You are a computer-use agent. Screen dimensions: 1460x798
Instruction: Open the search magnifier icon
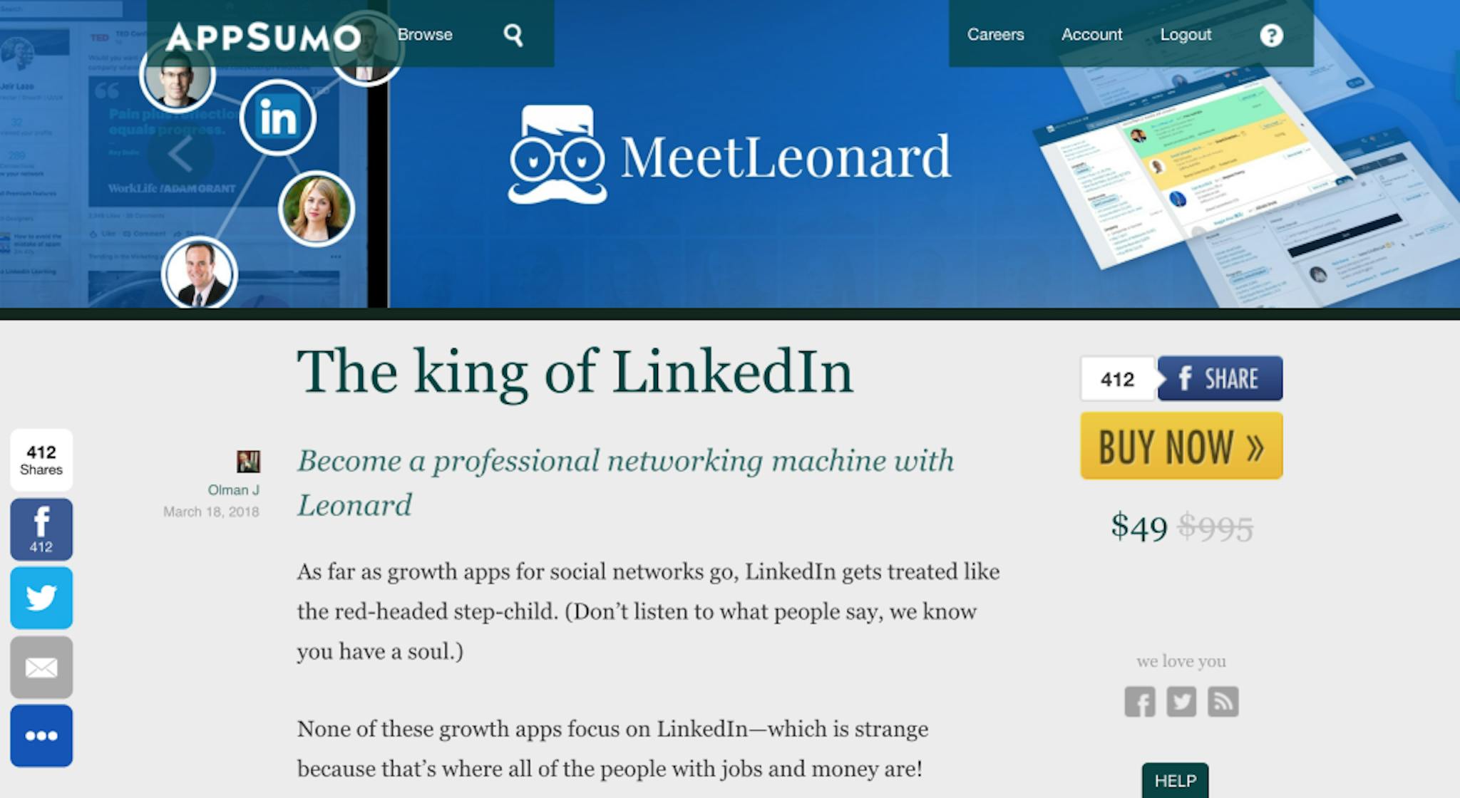[513, 35]
